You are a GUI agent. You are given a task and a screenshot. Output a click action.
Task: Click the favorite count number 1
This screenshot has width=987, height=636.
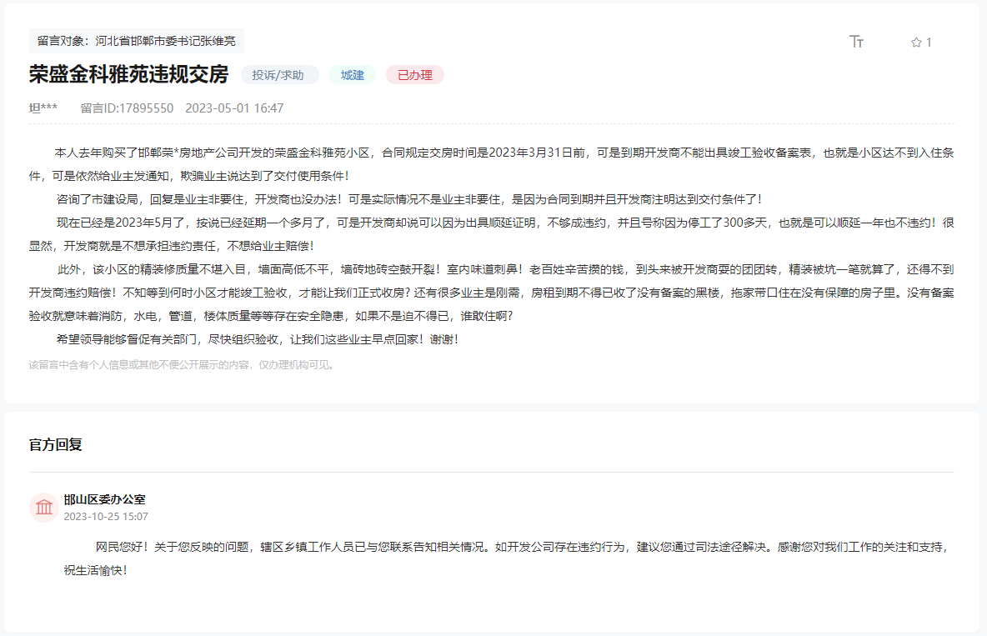pyautogui.click(x=929, y=43)
